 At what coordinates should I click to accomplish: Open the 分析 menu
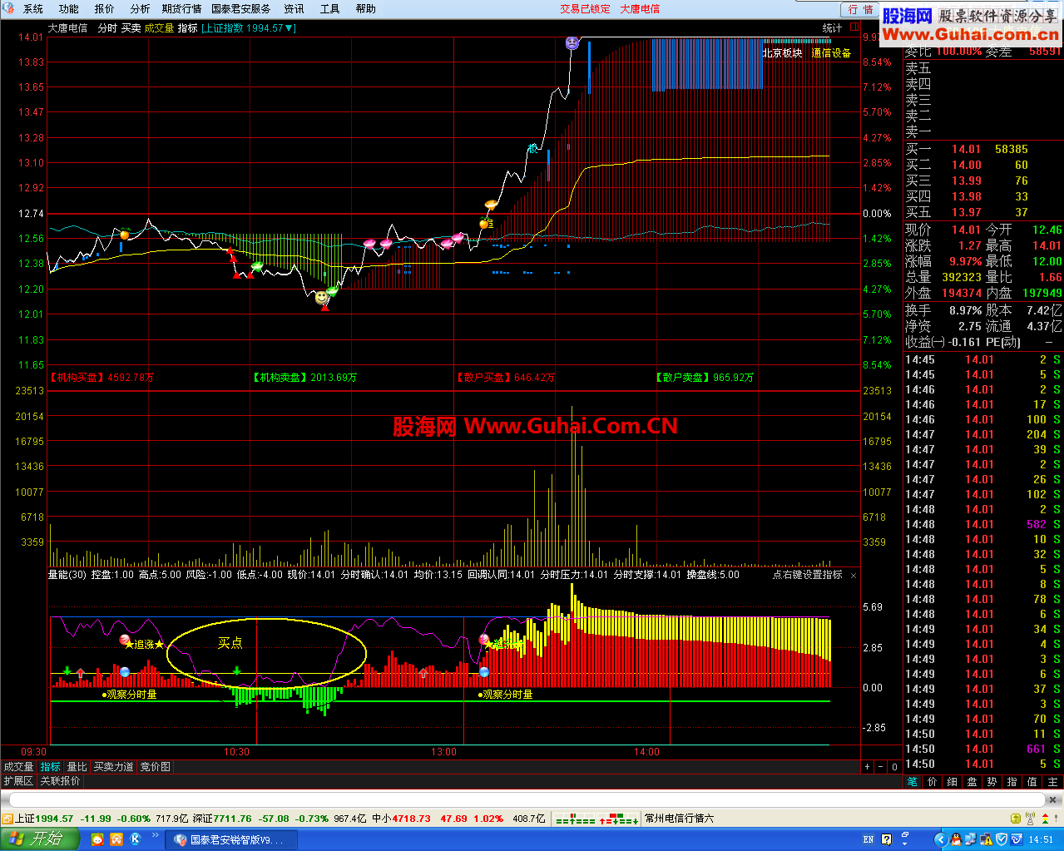click(x=141, y=9)
